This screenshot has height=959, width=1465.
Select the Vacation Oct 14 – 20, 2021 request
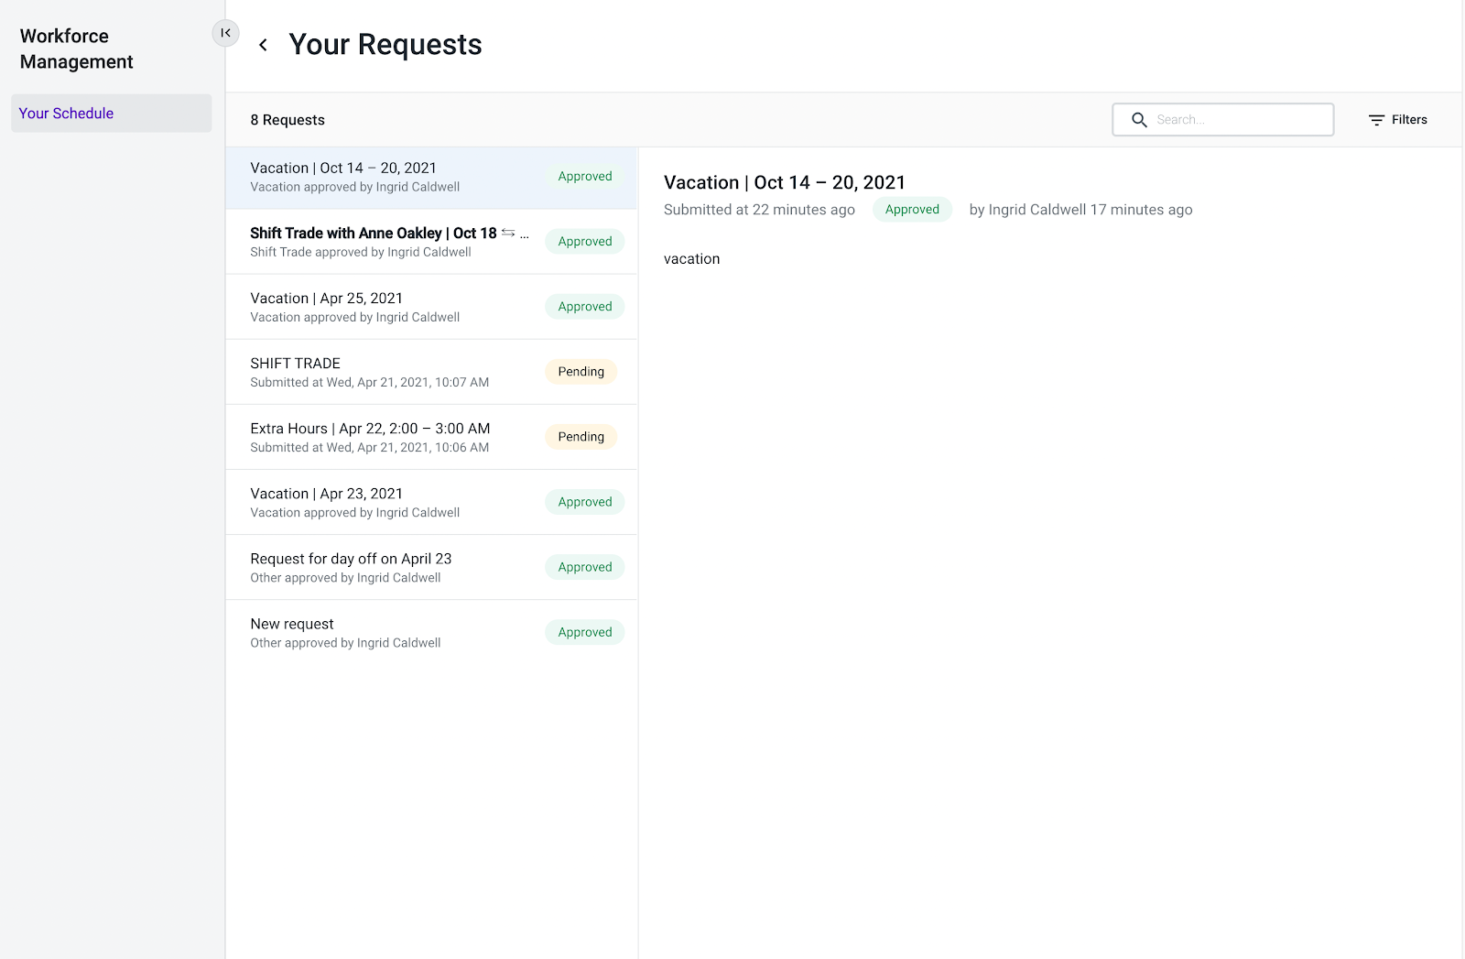[431, 178]
